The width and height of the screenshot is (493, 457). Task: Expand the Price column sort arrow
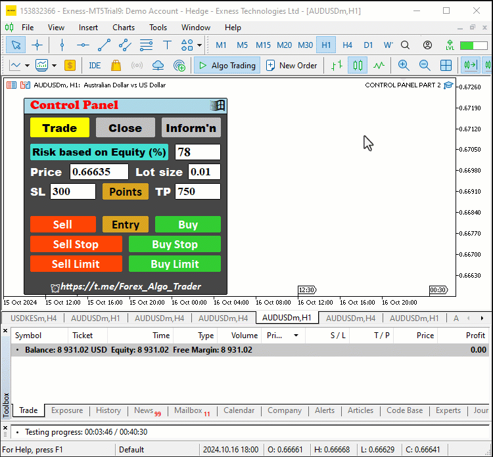(x=296, y=336)
